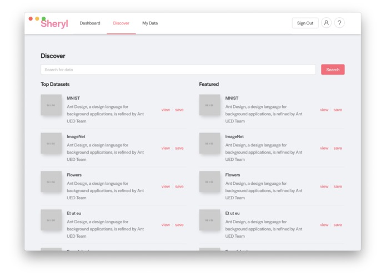
Task: Click the Sign Out button
Action: [305, 23]
